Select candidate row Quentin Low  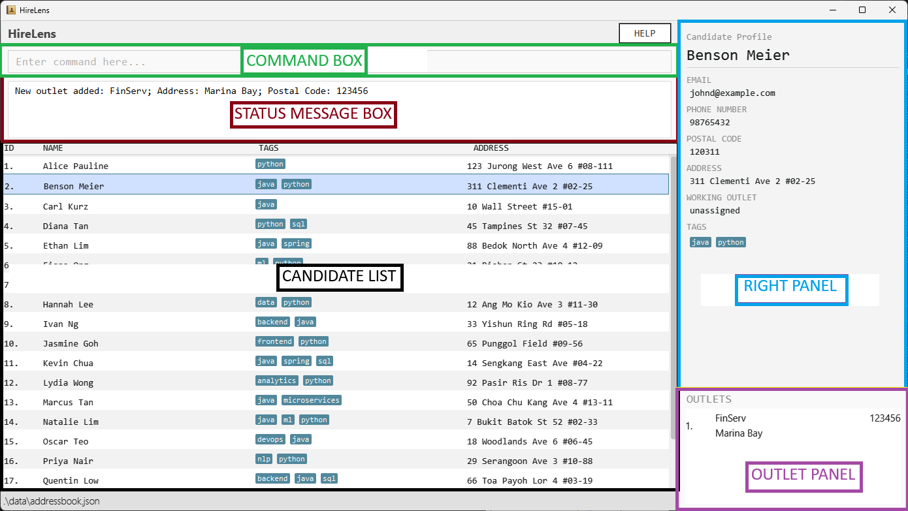pyautogui.click(x=336, y=479)
